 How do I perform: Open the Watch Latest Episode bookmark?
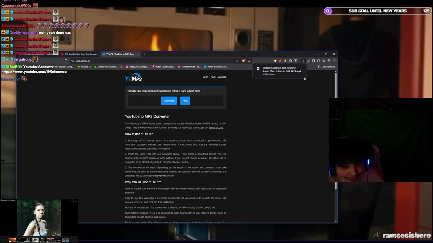pyautogui.click(x=163, y=67)
